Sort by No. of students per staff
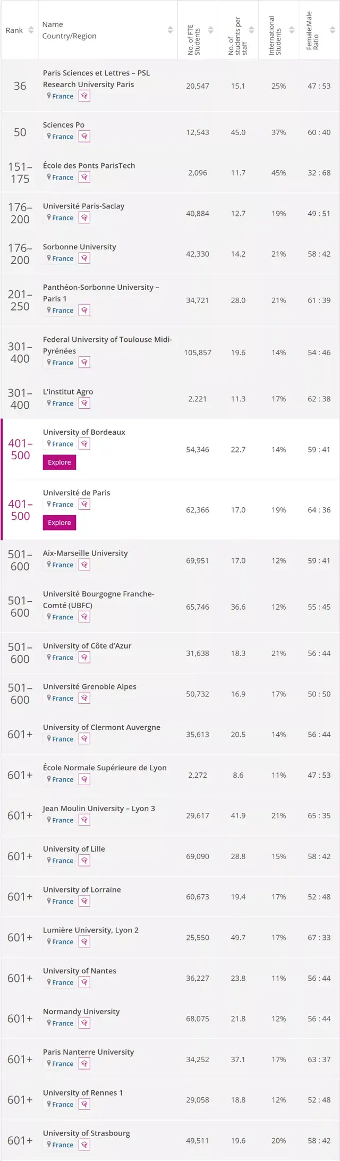This screenshot has height=1161, width=340. coord(251,30)
